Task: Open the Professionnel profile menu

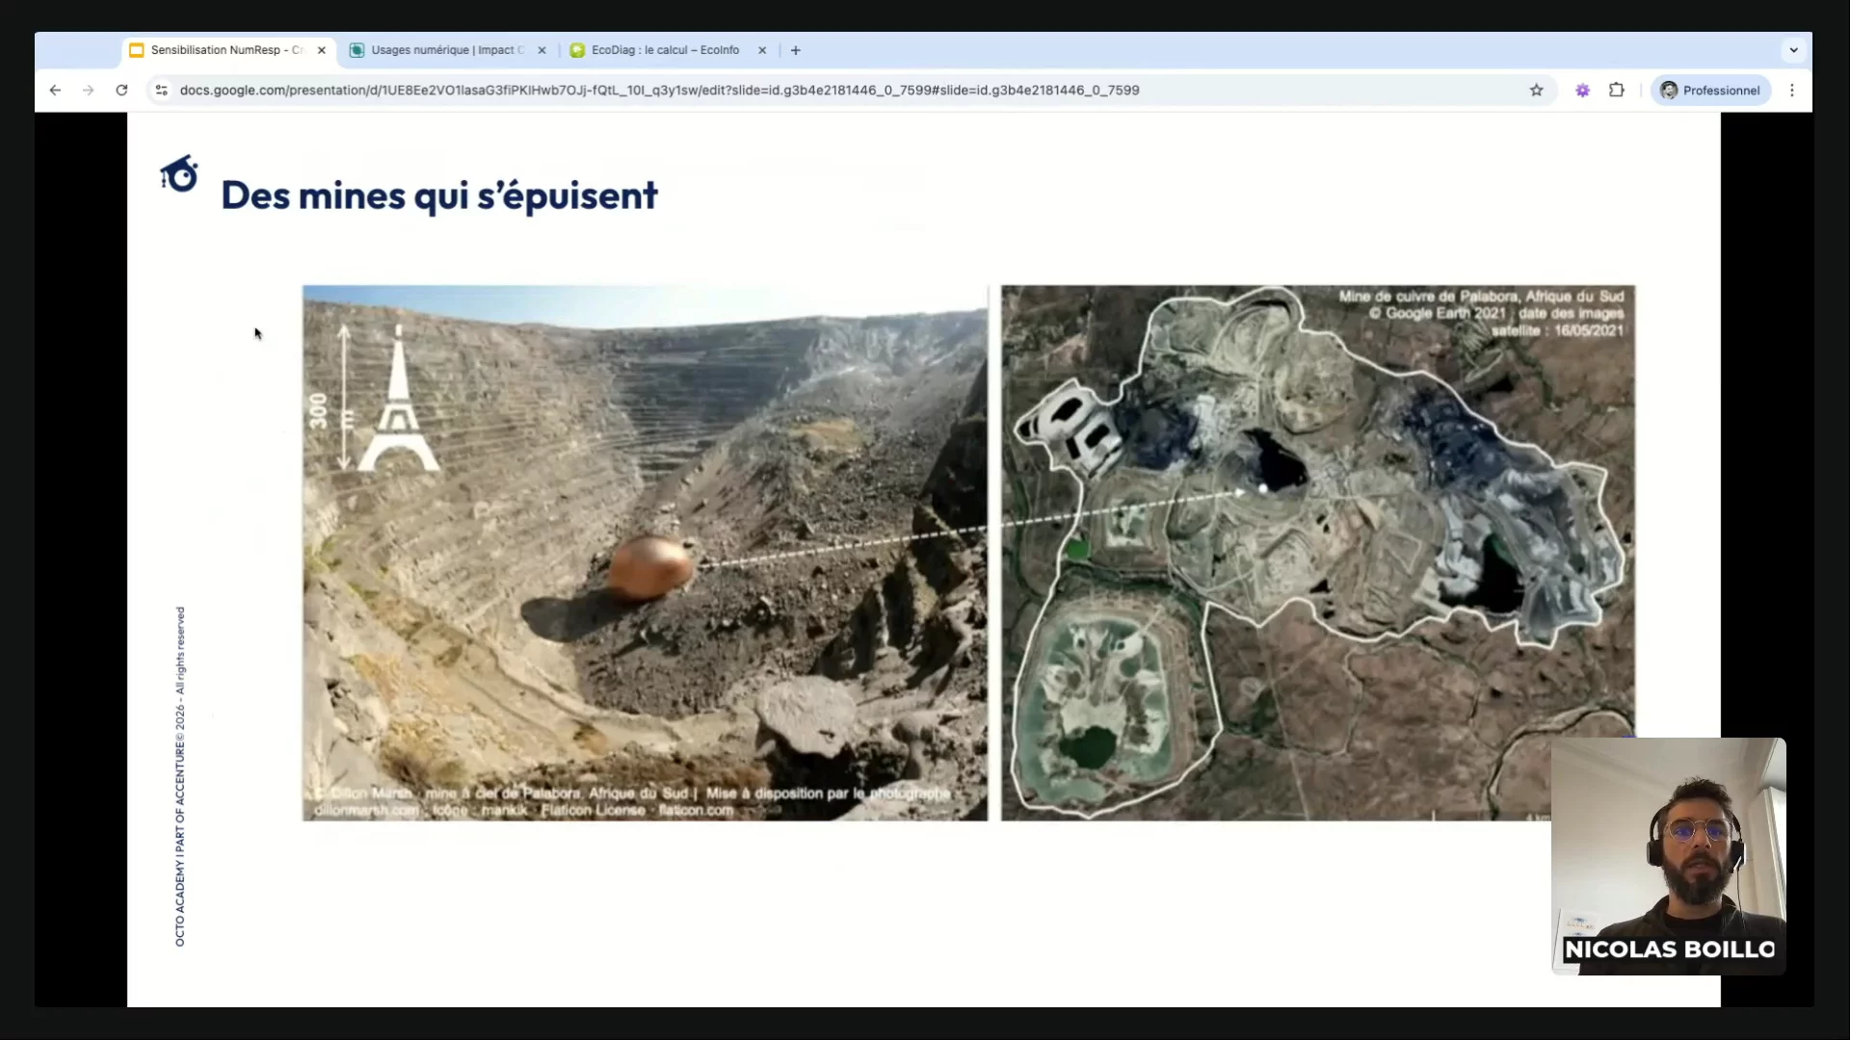Action: point(1711,91)
